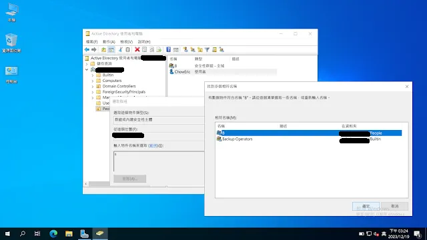
Task: Click the object name input box containing B
Action: 159,161
